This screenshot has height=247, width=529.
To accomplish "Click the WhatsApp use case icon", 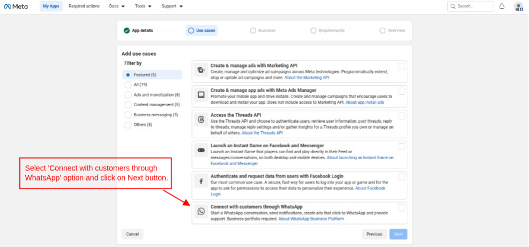I will click(x=201, y=211).
